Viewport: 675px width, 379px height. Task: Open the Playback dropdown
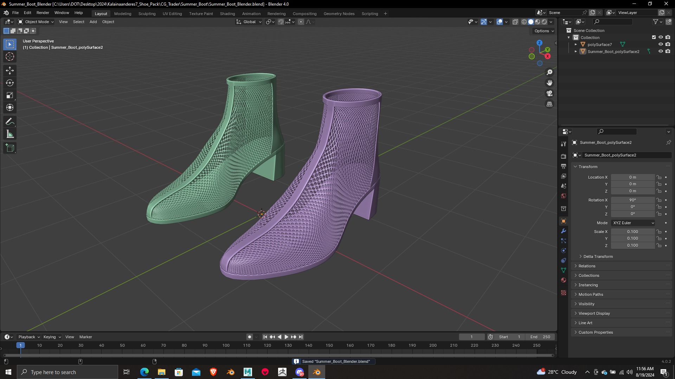click(29, 337)
